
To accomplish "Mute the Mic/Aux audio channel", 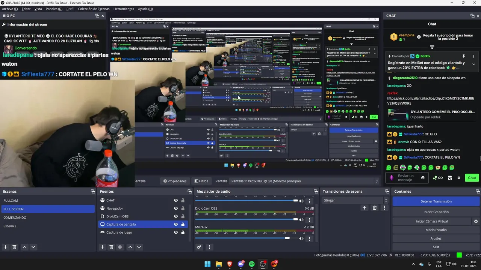I will click(301, 238).
